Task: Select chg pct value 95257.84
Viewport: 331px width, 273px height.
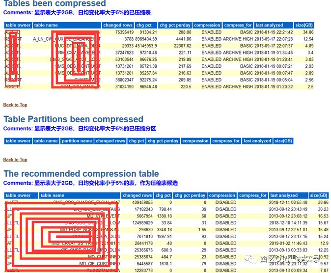Action: 148,73
